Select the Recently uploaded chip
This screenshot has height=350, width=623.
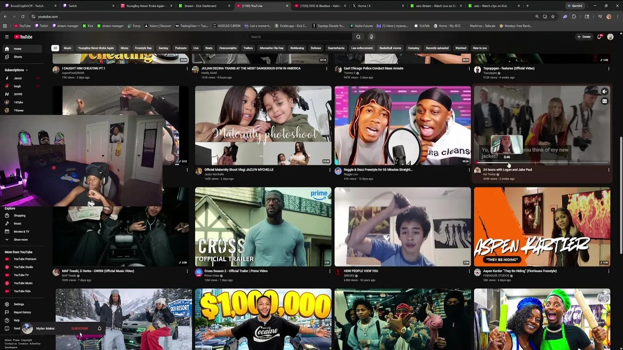437,48
